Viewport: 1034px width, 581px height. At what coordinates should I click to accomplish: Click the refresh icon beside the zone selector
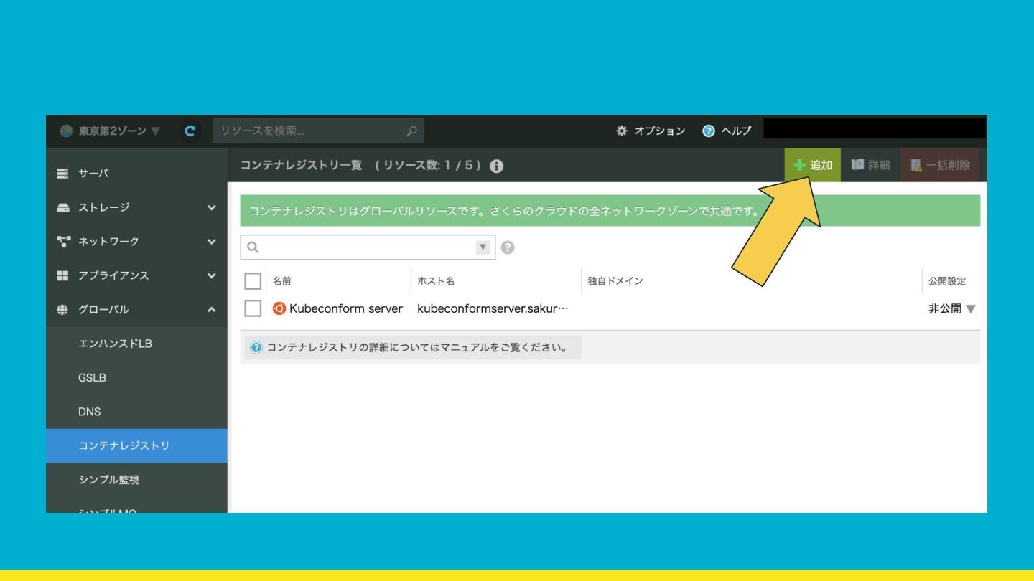click(x=190, y=131)
